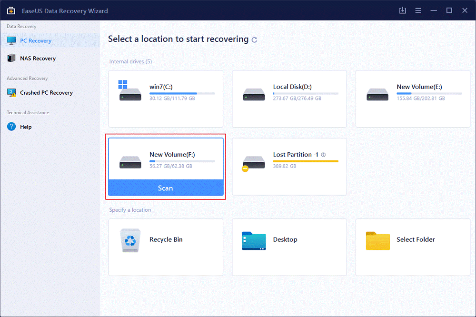
Task: Select the win7(C:) drive icon
Action: pos(130,90)
